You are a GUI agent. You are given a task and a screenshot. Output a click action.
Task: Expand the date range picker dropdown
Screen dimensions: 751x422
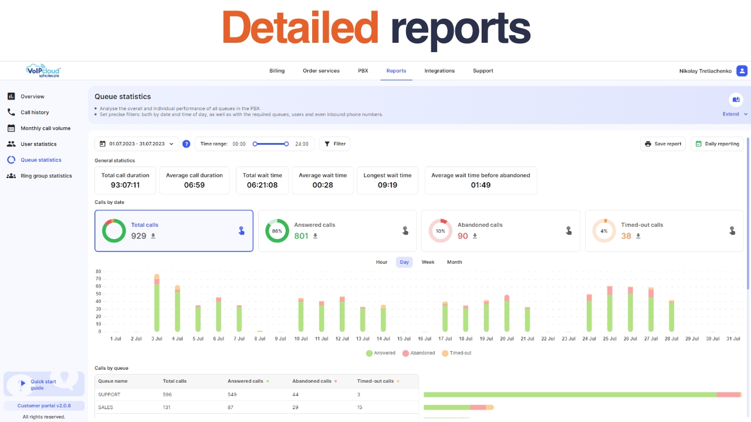[171, 144]
